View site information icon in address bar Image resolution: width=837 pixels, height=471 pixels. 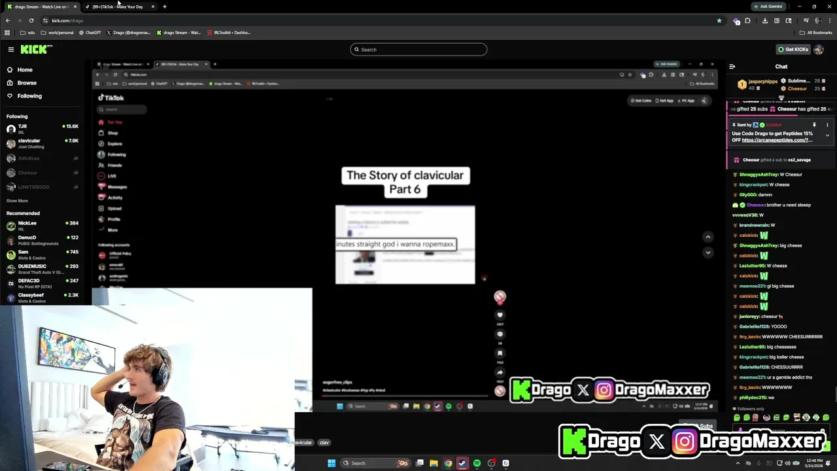tap(45, 20)
